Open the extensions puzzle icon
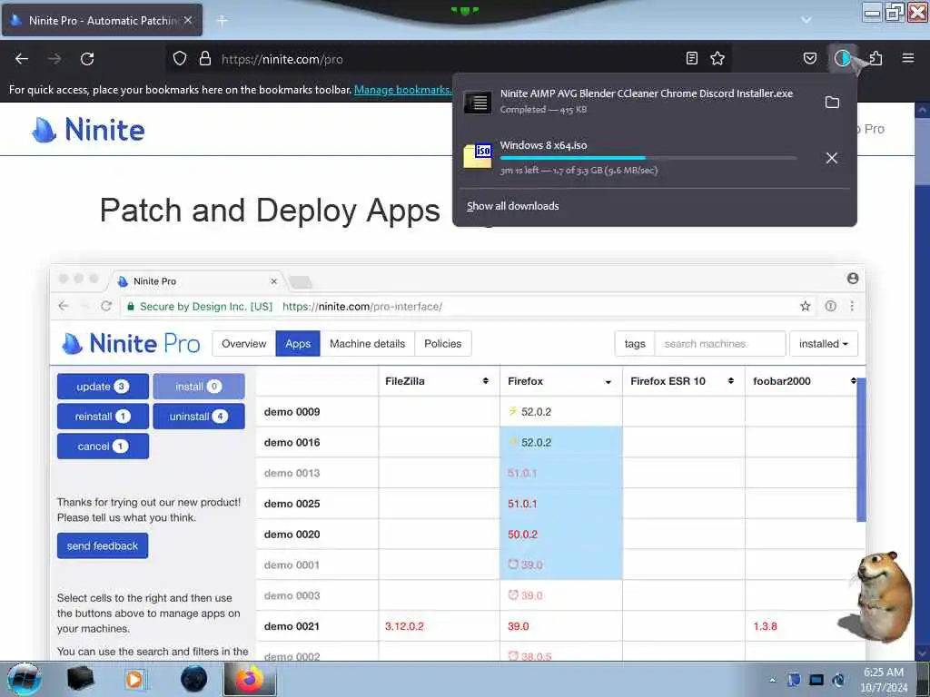This screenshot has width=930, height=697. 876,58
